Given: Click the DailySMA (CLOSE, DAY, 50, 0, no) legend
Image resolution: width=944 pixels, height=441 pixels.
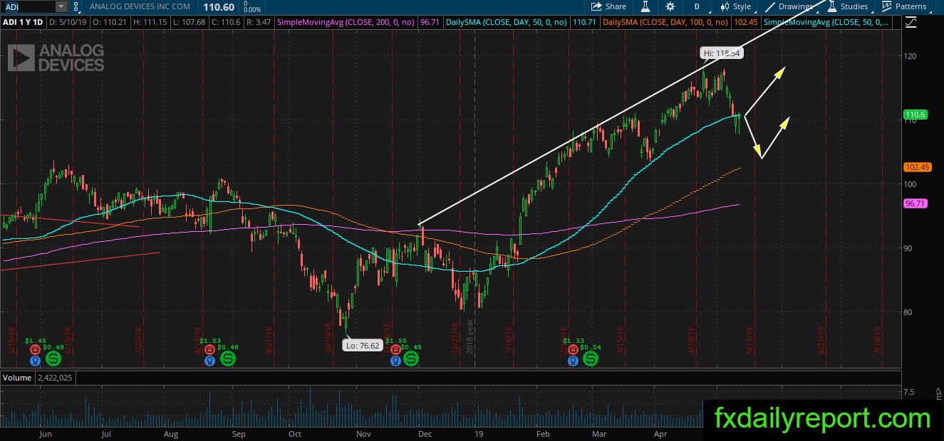Looking at the screenshot, I should tap(507, 23).
